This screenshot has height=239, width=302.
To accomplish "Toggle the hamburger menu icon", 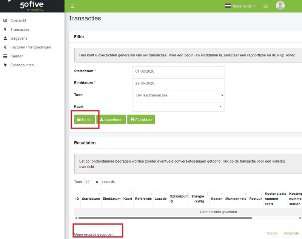I will pyautogui.click(x=72, y=6).
